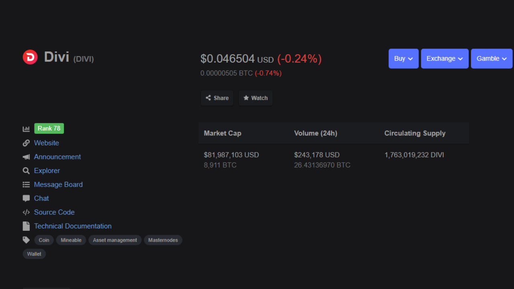The height and width of the screenshot is (289, 514).
Task: Click the $243,178 USD volume value
Action: 317,155
